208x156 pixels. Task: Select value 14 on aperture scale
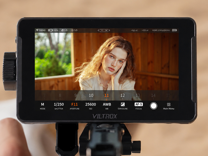153,95
